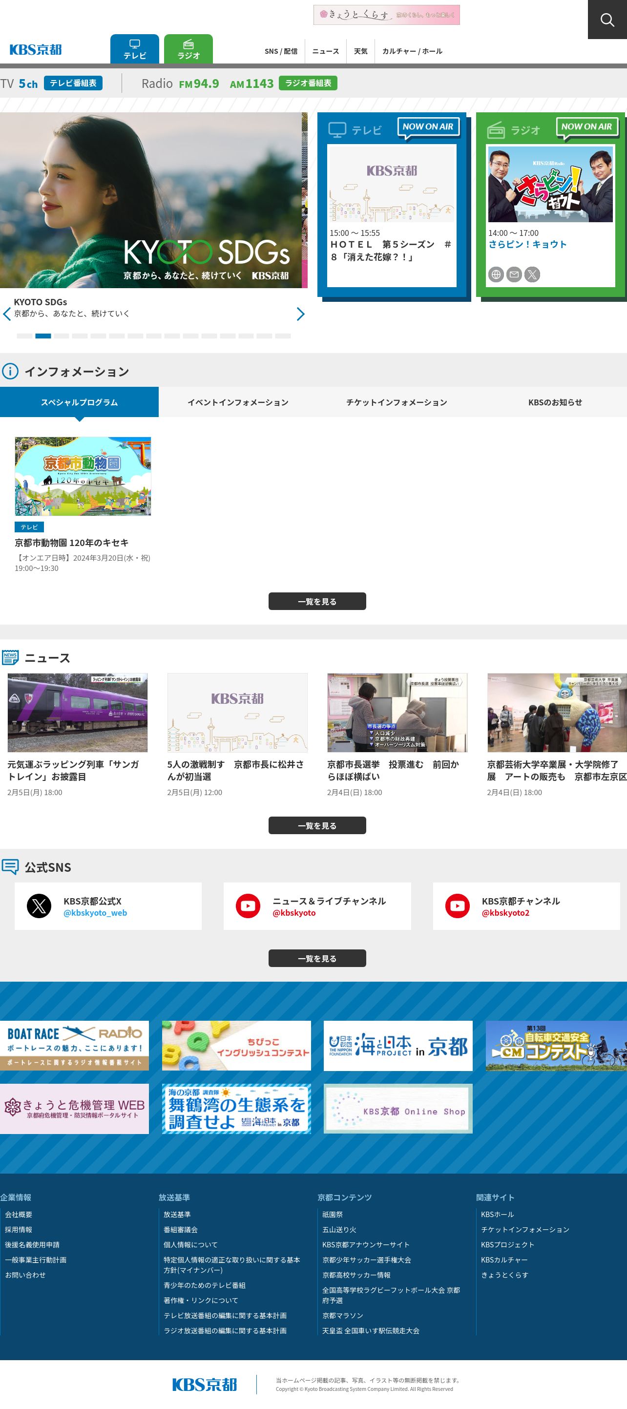Click the X logo for KBS京都公式X
The width and height of the screenshot is (627, 1409).
39,906
